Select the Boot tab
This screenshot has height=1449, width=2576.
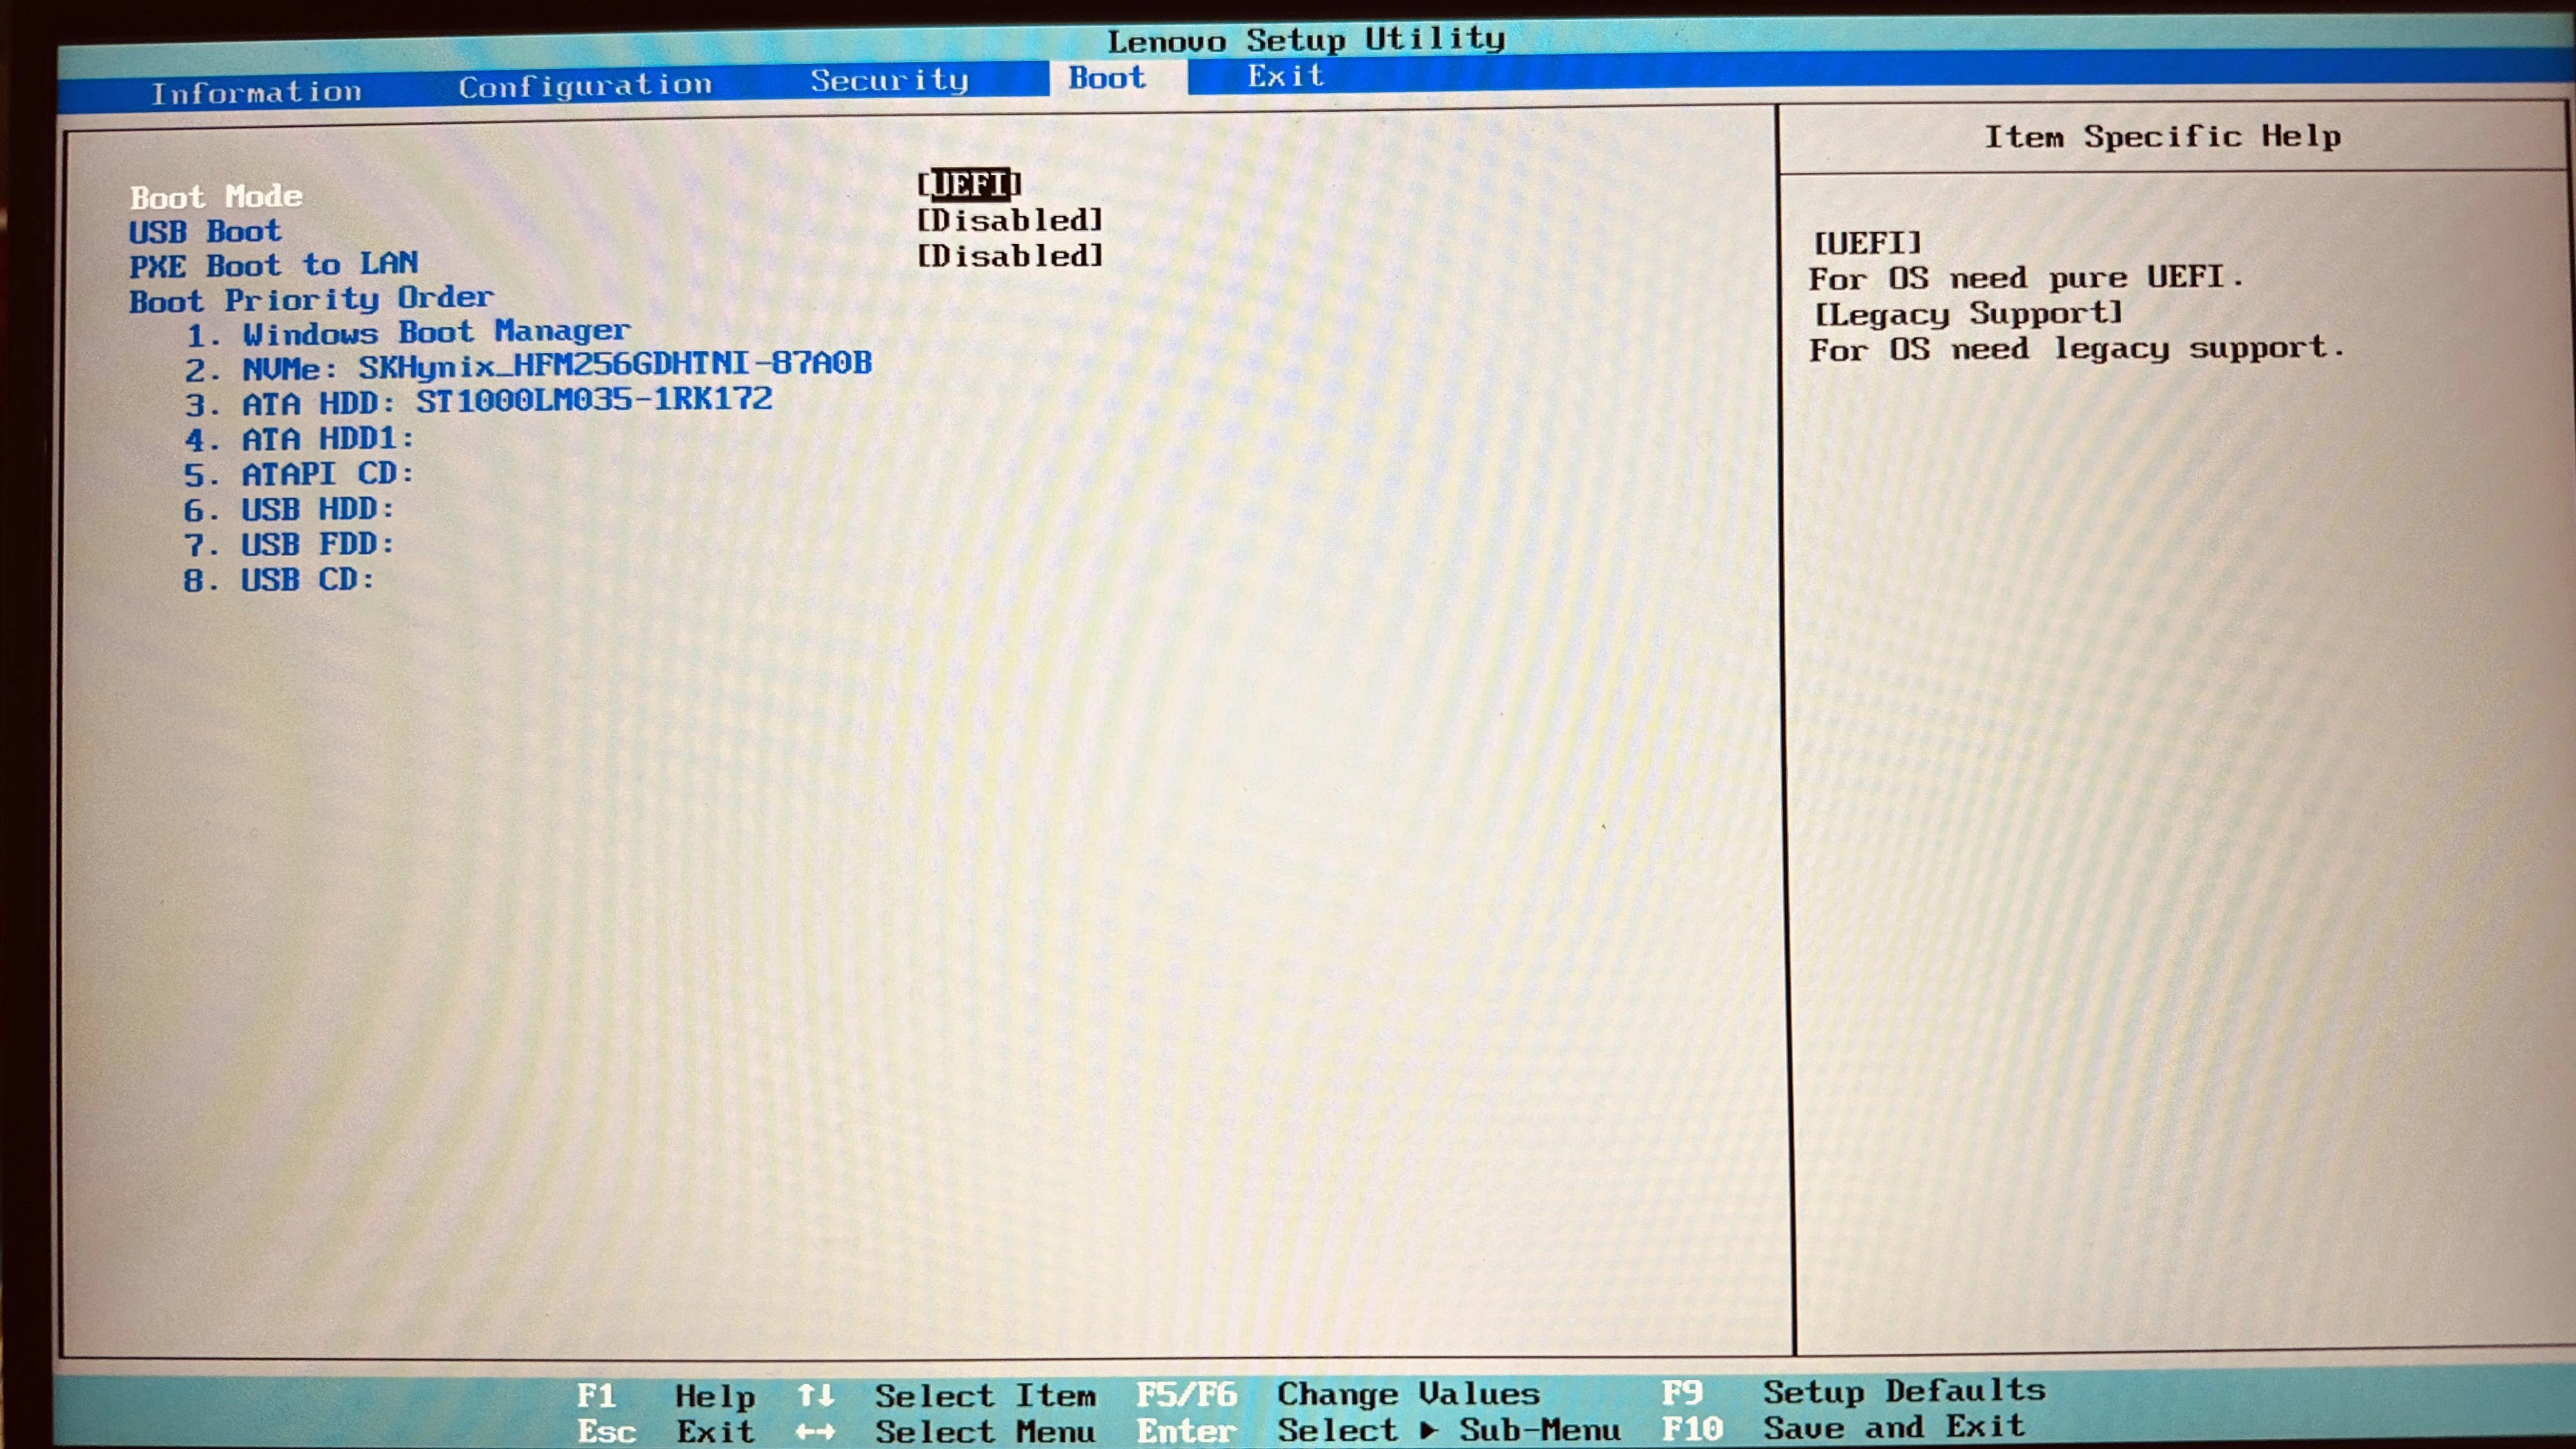pyautogui.click(x=1107, y=78)
